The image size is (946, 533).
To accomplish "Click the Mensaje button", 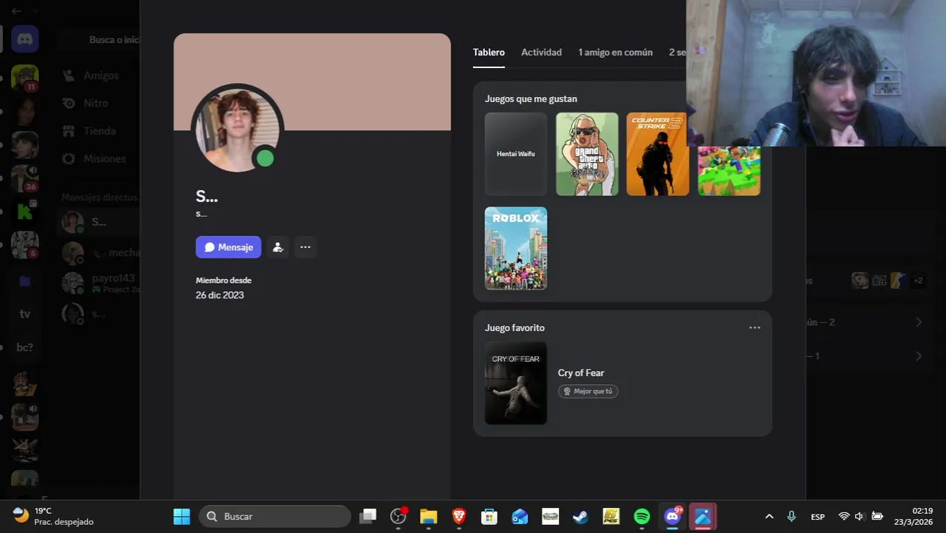I will tap(229, 247).
